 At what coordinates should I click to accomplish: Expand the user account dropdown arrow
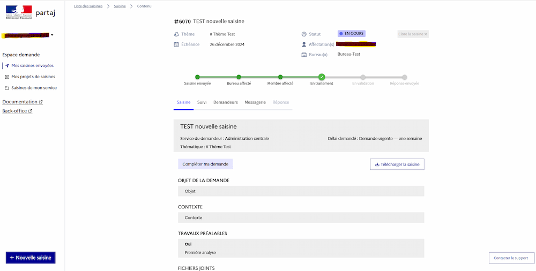point(52,35)
